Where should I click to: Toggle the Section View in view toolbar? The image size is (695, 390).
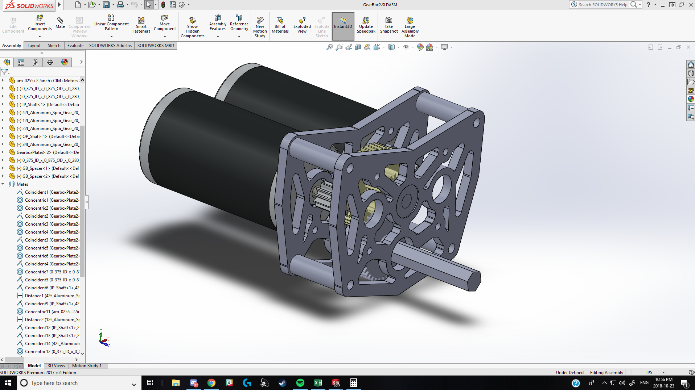pos(358,47)
